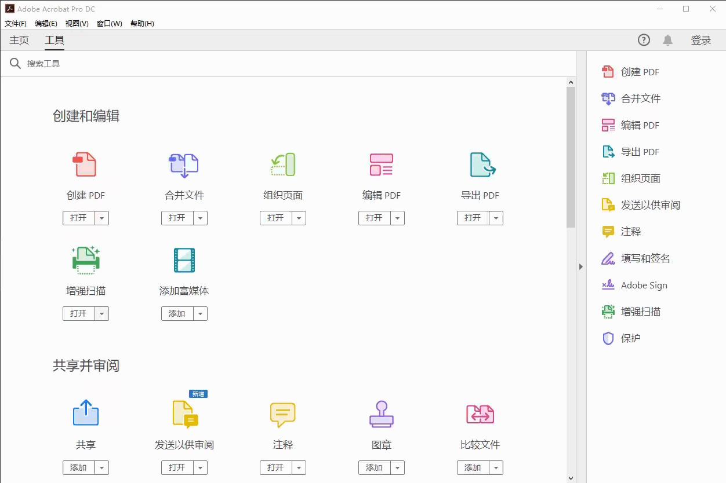The image size is (726, 483).
Task: Click the 合并文件 tool icon in main panel
Action: click(184, 165)
